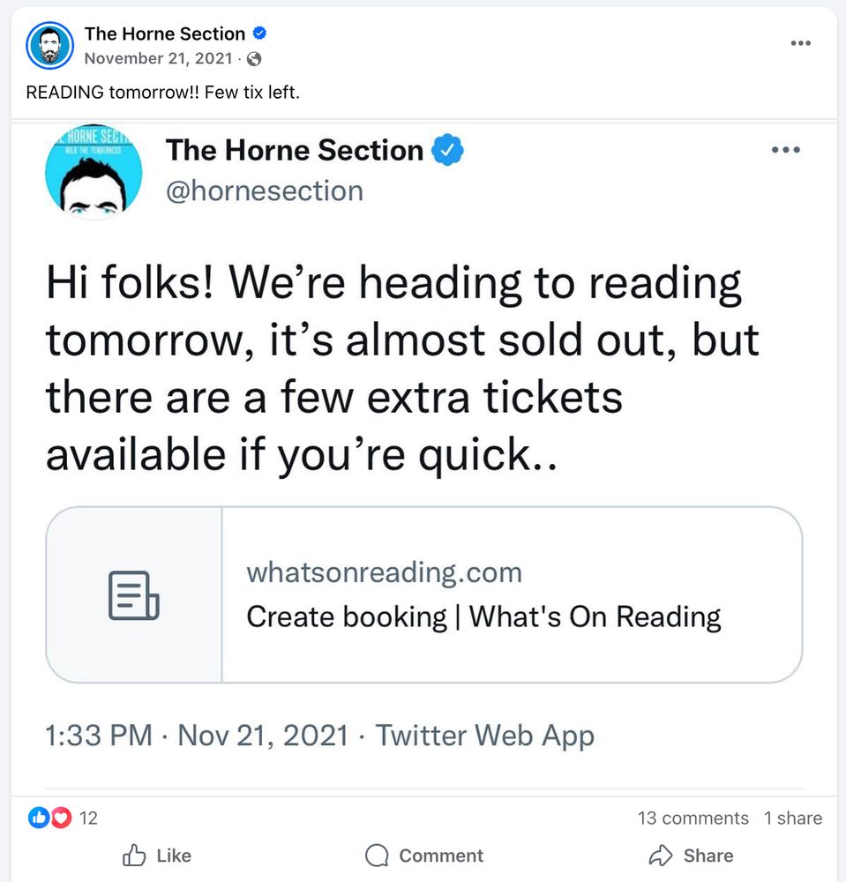Click the '1 share' counter

pos(792,818)
